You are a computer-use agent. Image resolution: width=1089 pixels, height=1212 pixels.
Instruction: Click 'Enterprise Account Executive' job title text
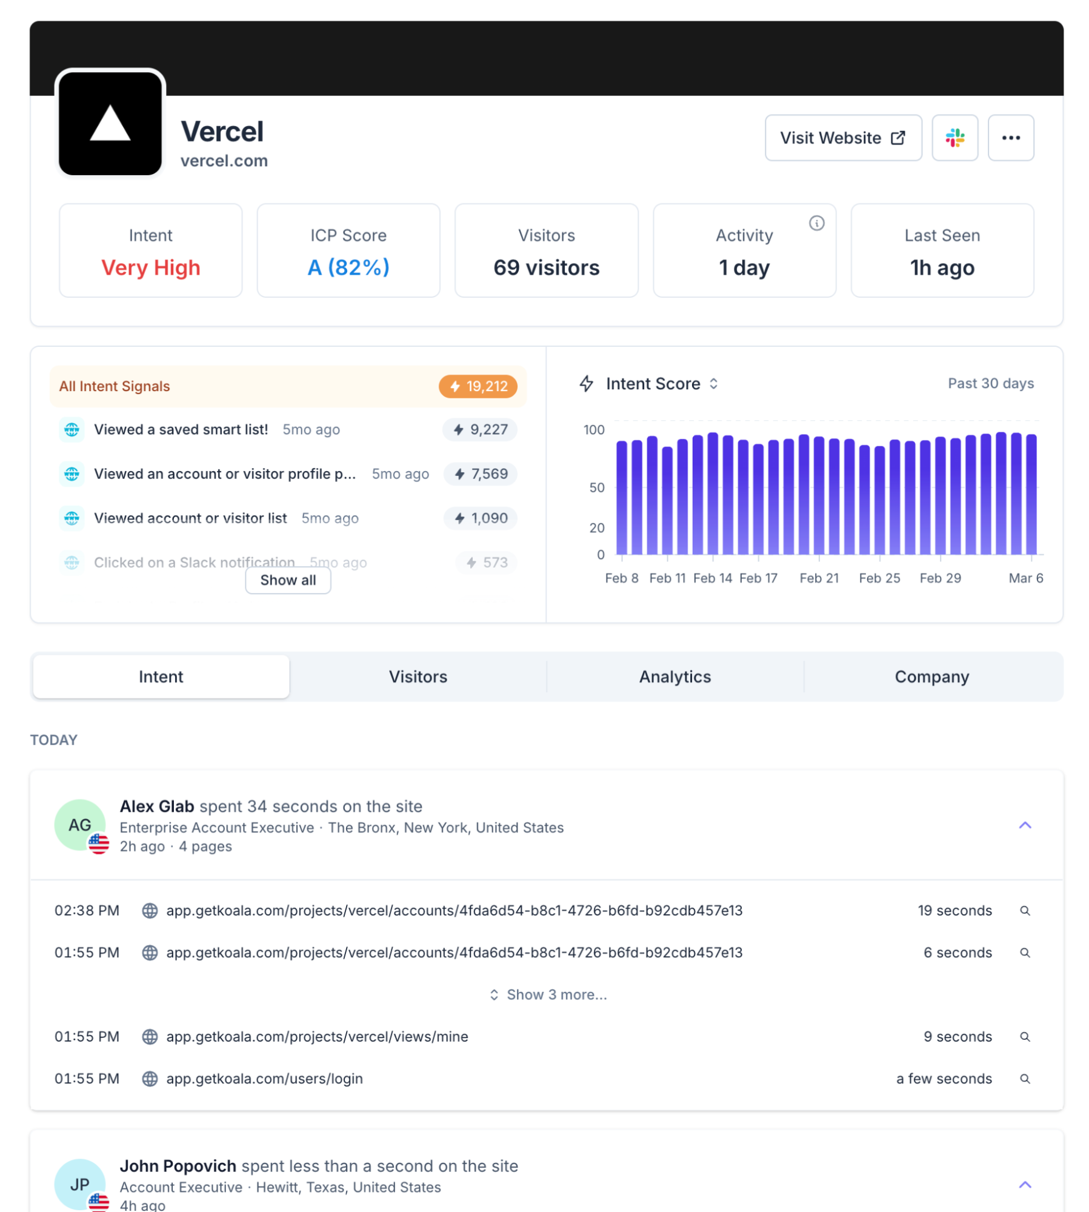tap(217, 827)
